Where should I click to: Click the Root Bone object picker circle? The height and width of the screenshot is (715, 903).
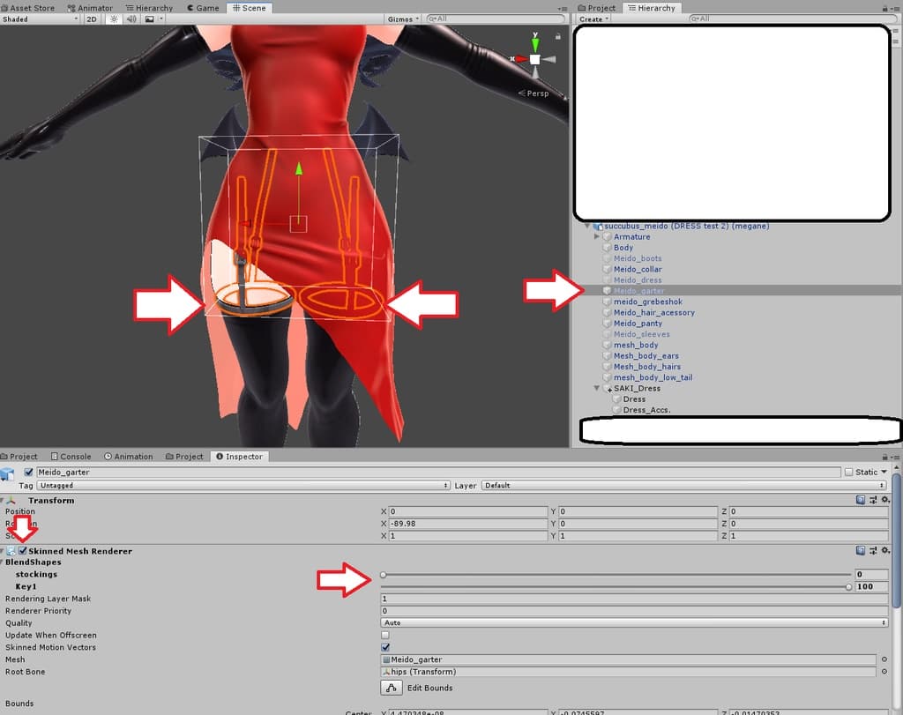coord(884,672)
